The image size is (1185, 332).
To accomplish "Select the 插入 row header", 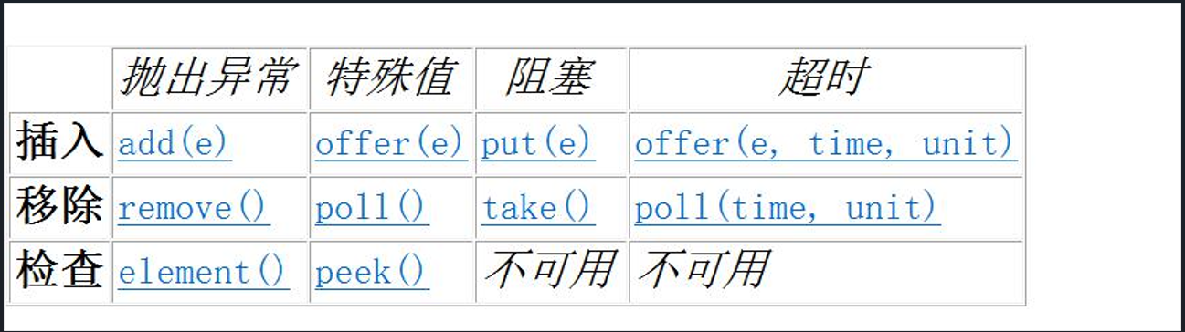I will (x=58, y=143).
